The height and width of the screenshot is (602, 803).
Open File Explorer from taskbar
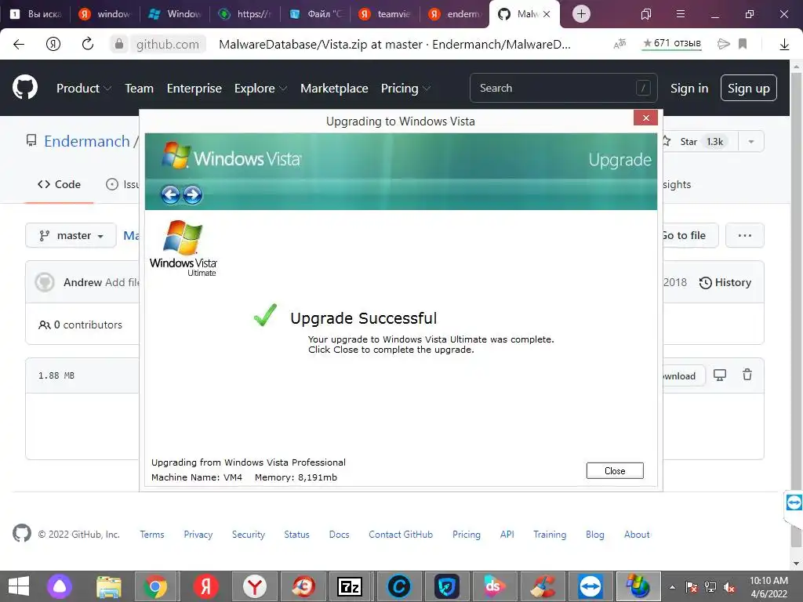tap(109, 586)
